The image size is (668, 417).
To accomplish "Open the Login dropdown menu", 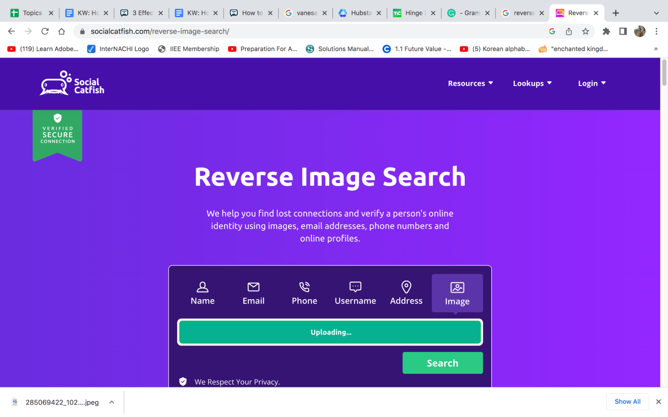I will click(592, 83).
